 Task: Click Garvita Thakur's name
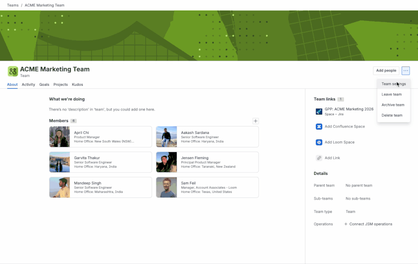click(87, 158)
